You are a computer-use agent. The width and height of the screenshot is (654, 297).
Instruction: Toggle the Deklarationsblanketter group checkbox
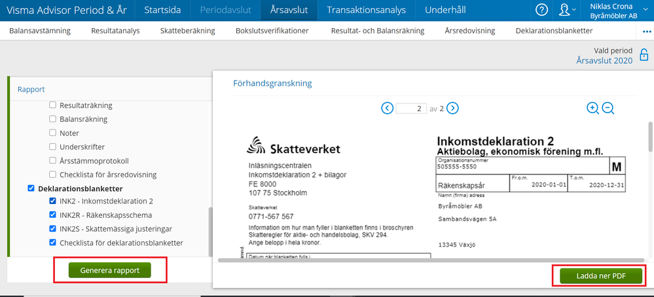pyautogui.click(x=31, y=188)
